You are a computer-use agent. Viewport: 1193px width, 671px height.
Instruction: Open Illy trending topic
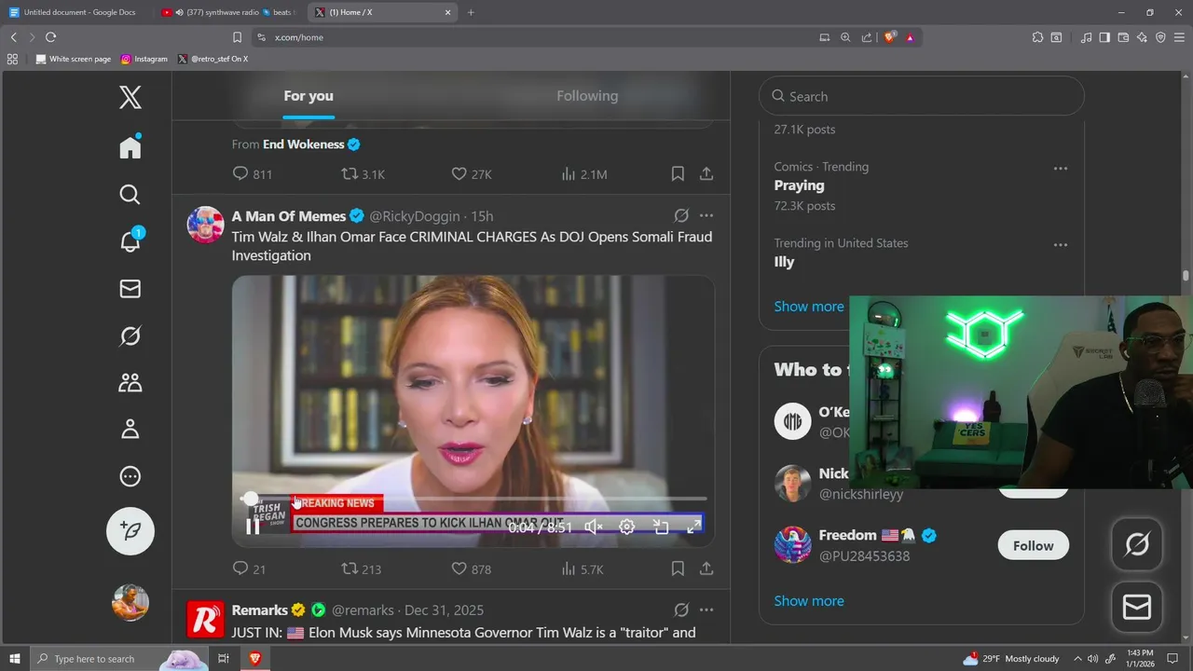(x=784, y=262)
